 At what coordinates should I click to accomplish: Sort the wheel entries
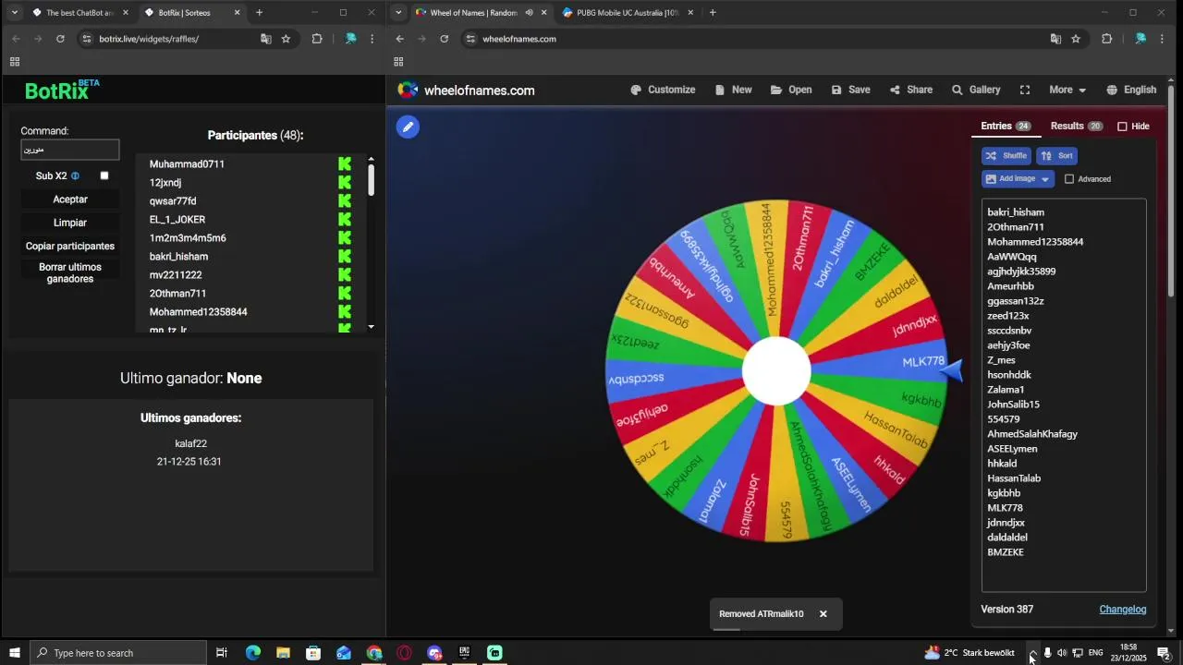tap(1057, 156)
